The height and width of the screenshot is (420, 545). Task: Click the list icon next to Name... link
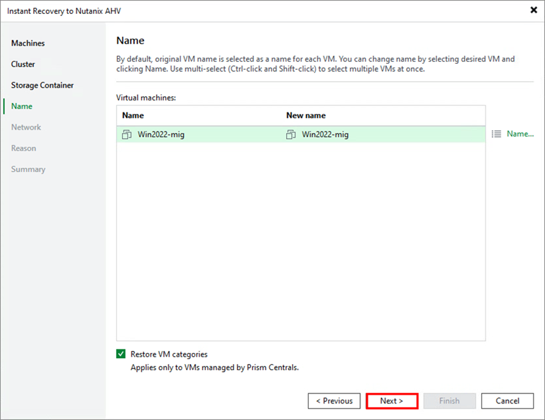point(497,134)
